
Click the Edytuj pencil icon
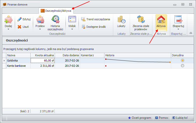pyautogui.click(x=19, y=19)
